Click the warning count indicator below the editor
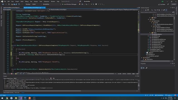This screenshot has width=178, height=100. [16, 74]
